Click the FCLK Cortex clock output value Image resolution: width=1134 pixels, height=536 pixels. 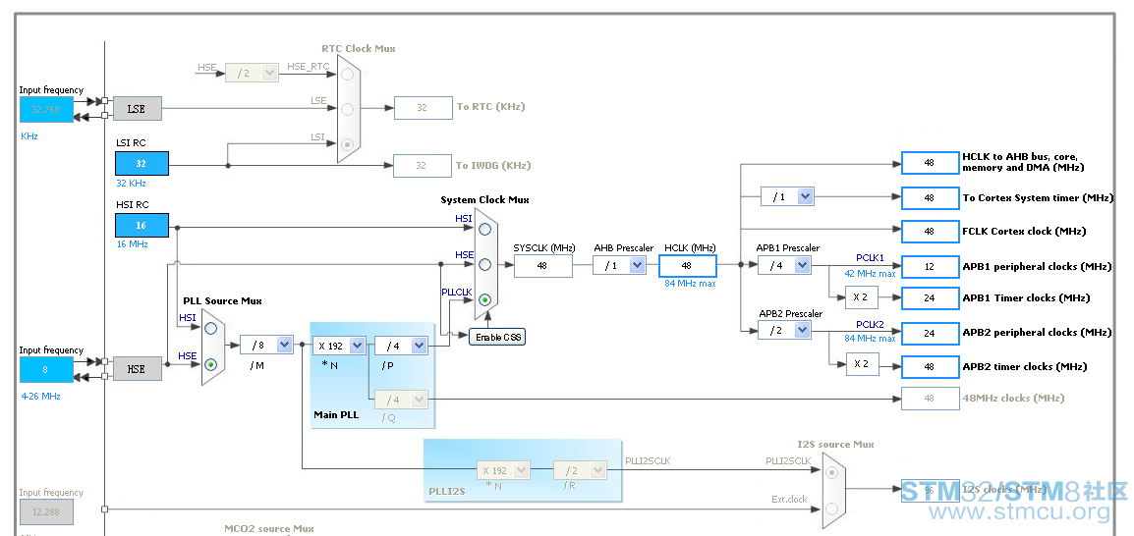tap(930, 231)
